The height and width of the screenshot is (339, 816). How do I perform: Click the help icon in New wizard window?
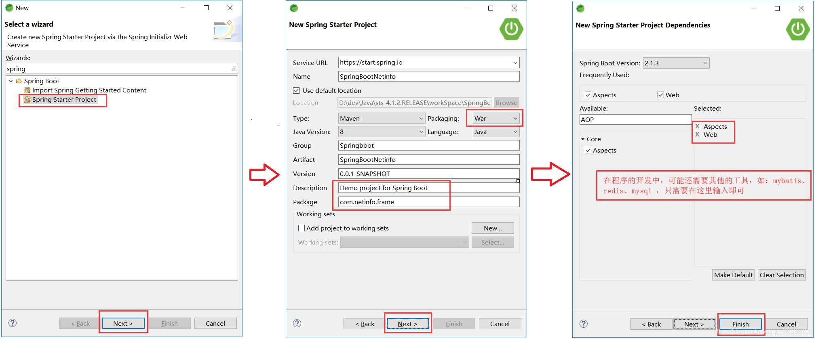[13, 323]
